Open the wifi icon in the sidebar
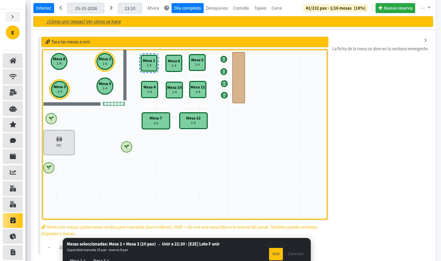The width and height of the screenshot is (441, 261). [x=13, y=77]
